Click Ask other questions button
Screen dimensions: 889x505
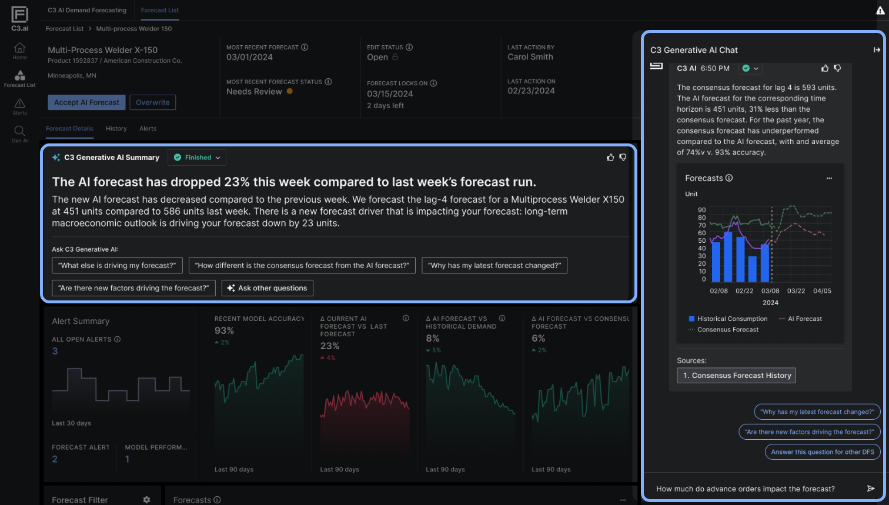click(x=268, y=288)
